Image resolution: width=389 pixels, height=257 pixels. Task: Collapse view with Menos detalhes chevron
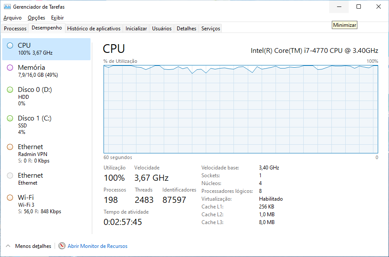[8, 246]
